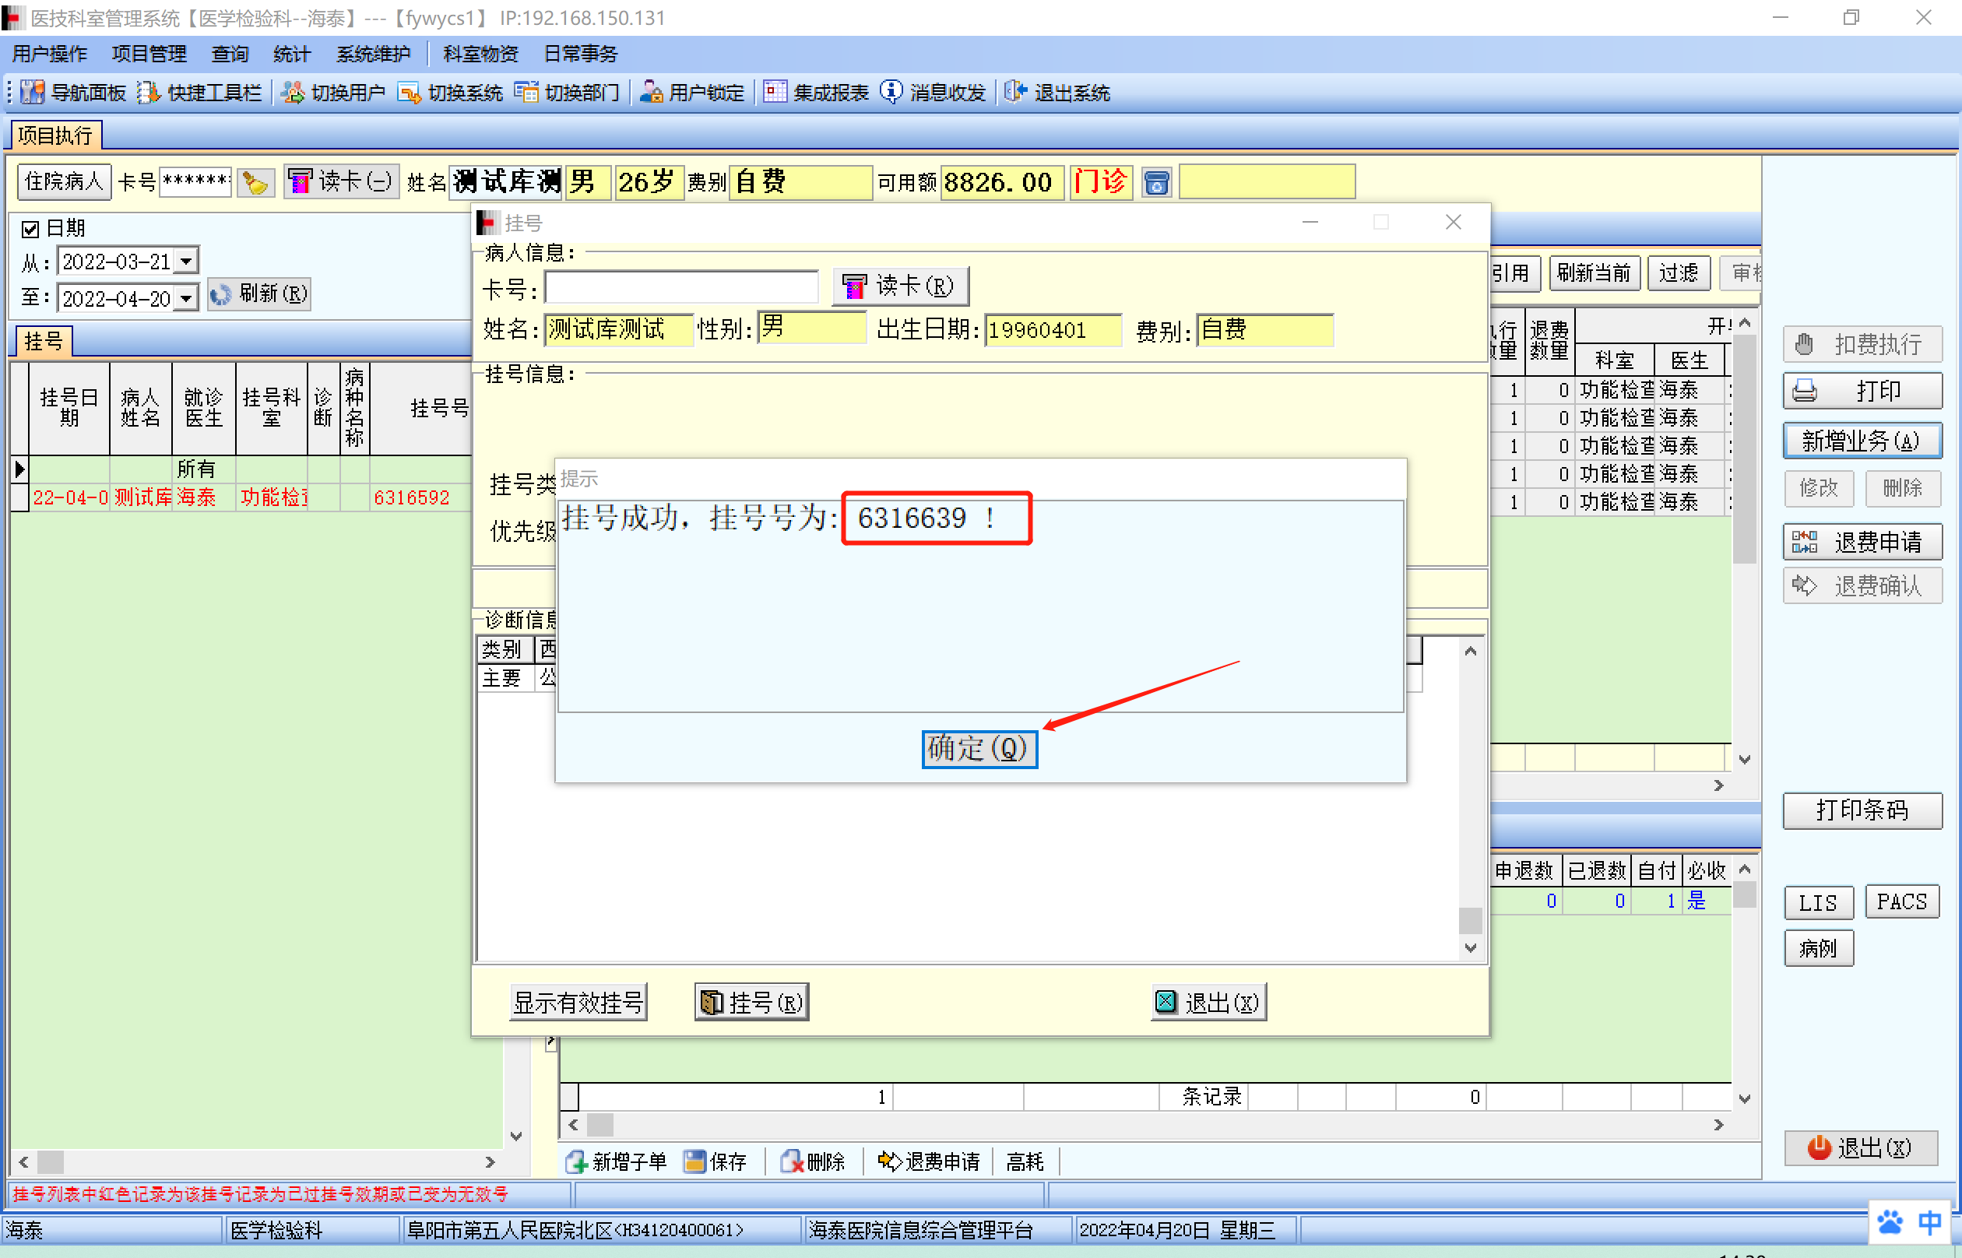1962x1258 pixels.
Task: Toggle the 日期 checkbox
Action: (x=30, y=229)
